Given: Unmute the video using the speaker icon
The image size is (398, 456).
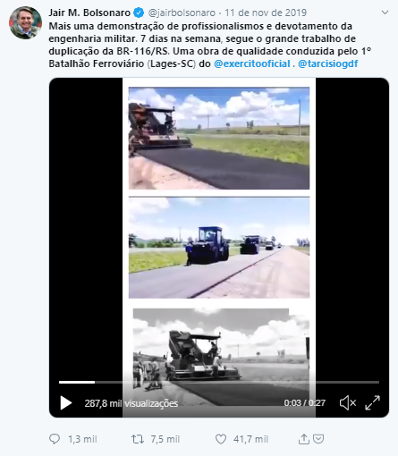Looking at the screenshot, I should (x=348, y=403).
